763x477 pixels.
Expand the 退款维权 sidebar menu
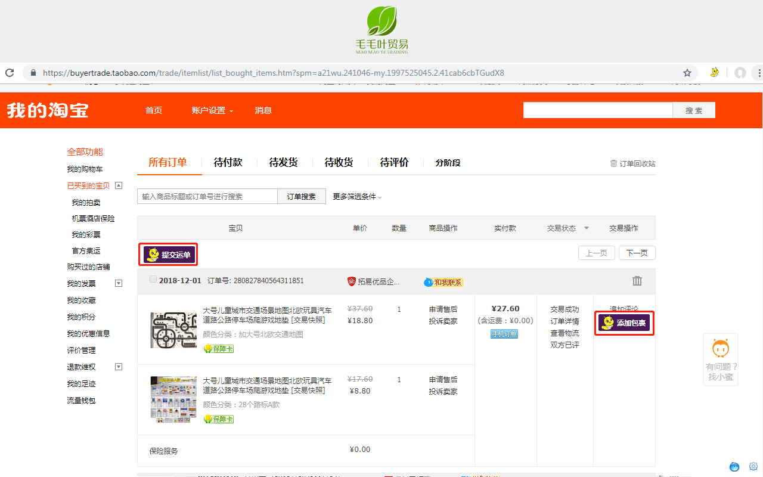click(118, 367)
